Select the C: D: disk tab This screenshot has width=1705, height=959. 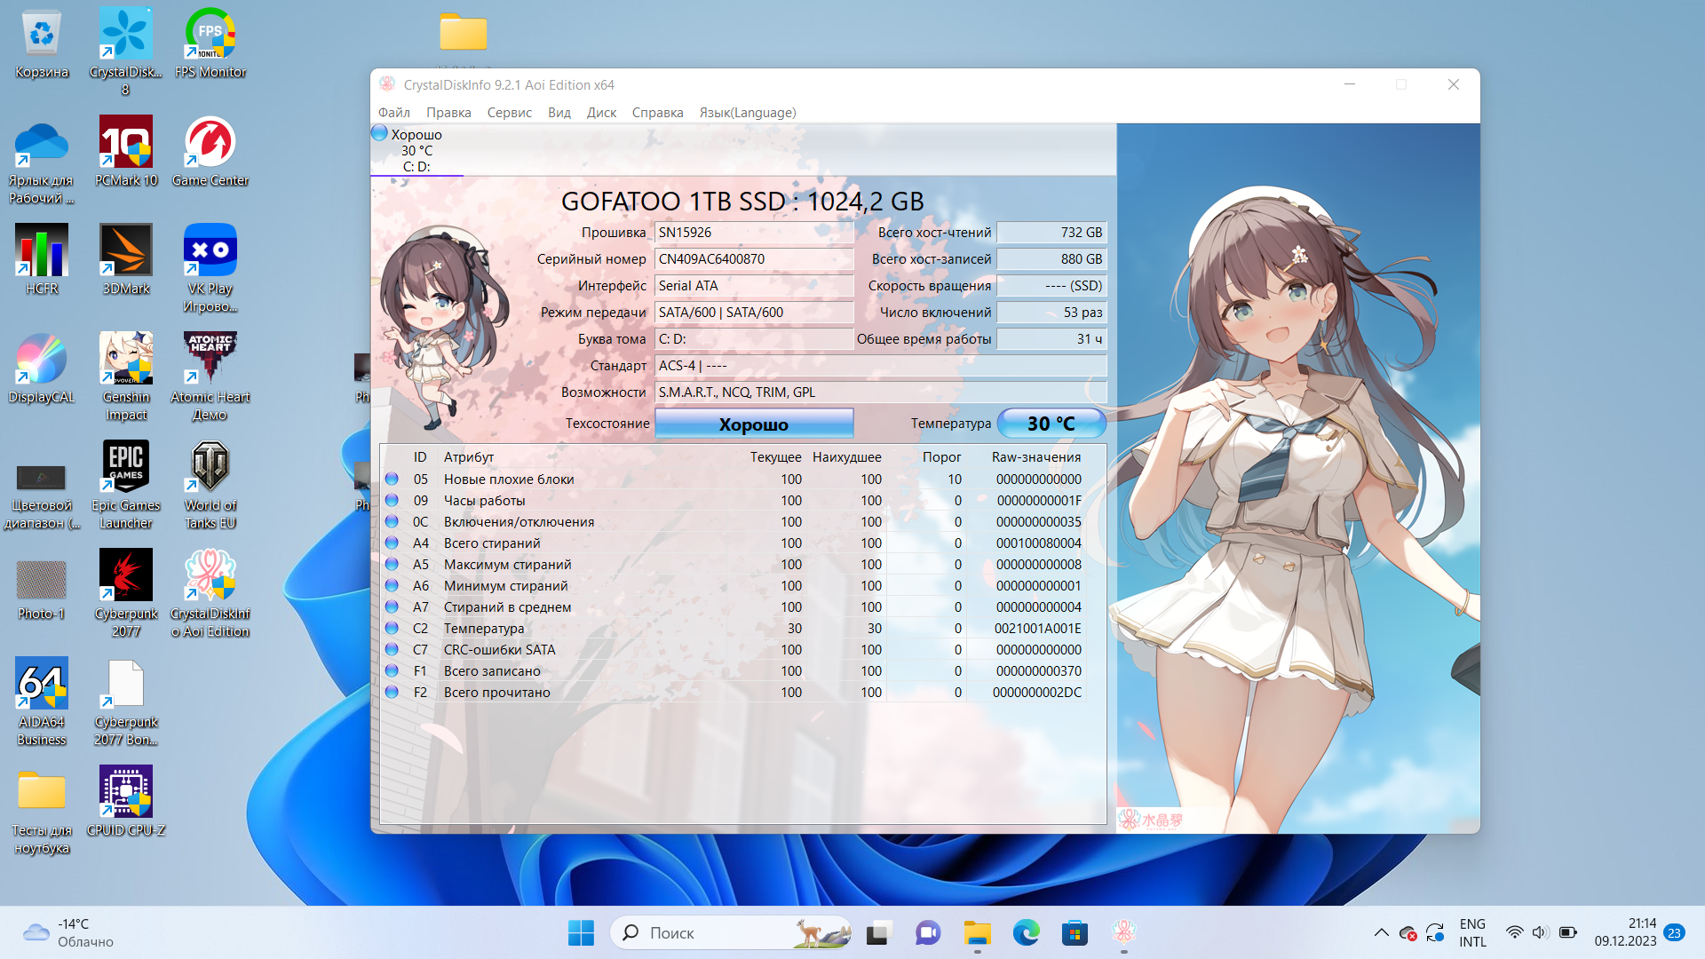point(416,150)
